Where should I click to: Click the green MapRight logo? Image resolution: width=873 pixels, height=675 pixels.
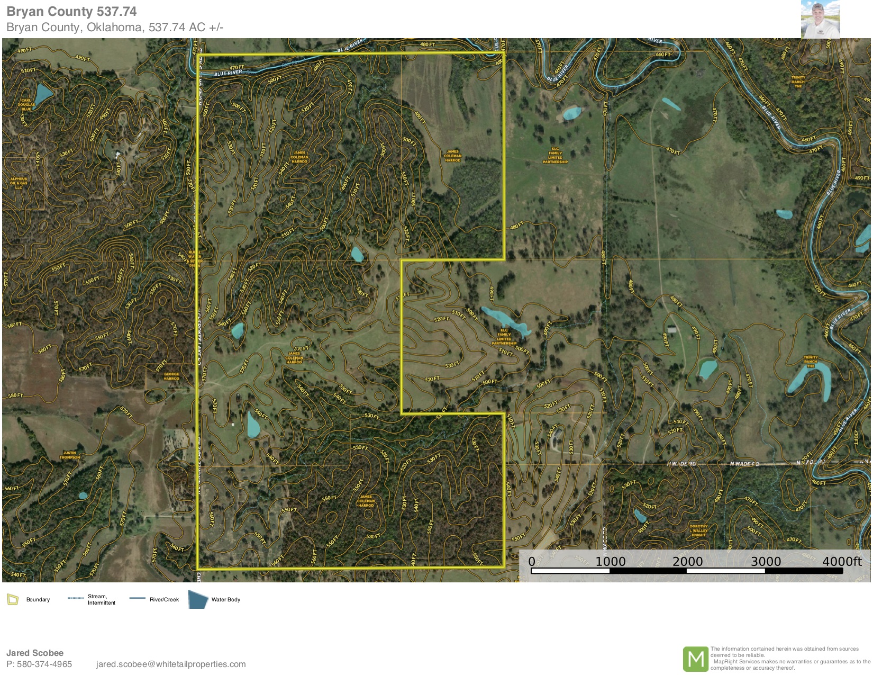pyautogui.click(x=695, y=659)
